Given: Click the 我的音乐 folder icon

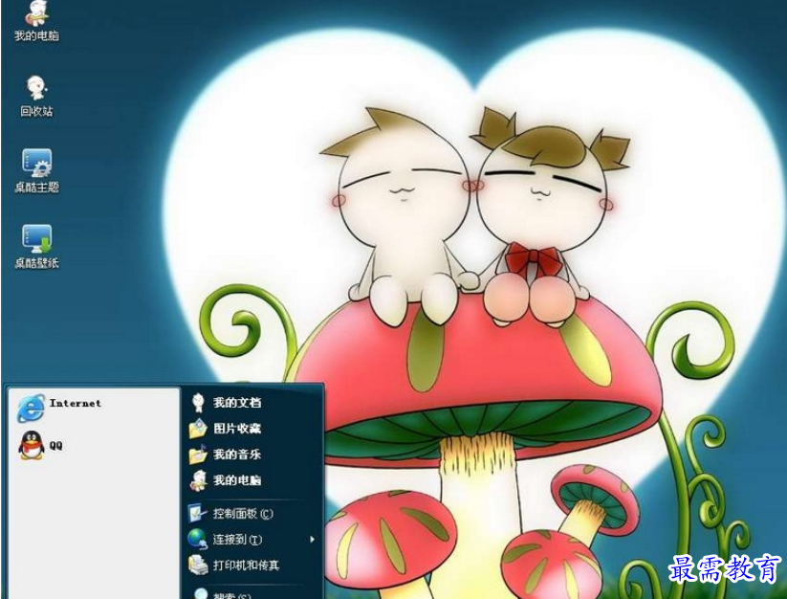Looking at the screenshot, I should click(198, 455).
